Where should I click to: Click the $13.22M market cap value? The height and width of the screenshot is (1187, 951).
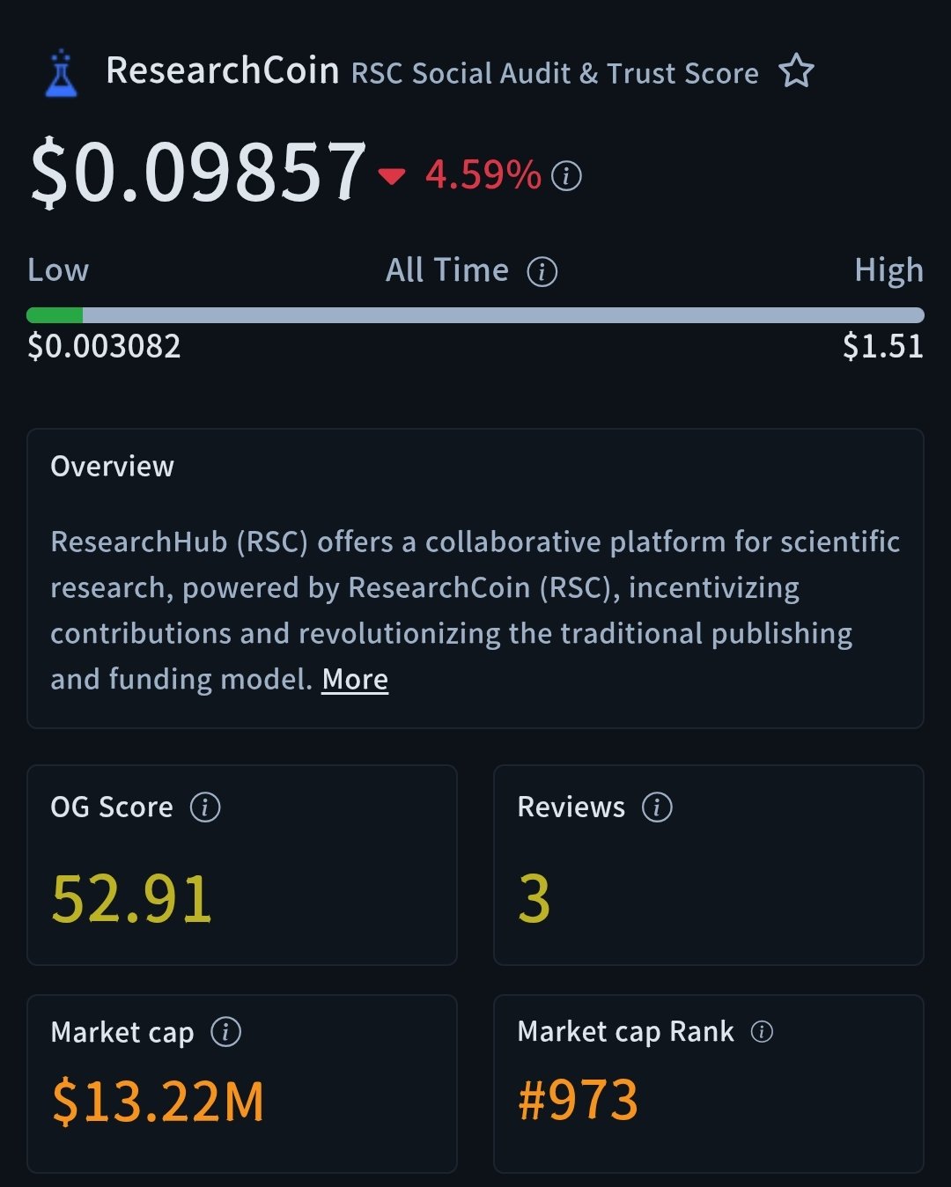[x=158, y=1101]
